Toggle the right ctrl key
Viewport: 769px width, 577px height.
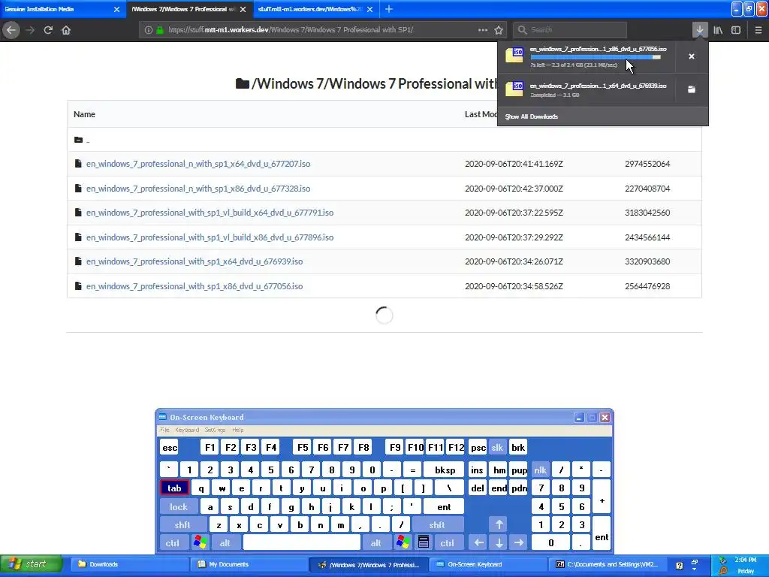click(448, 542)
